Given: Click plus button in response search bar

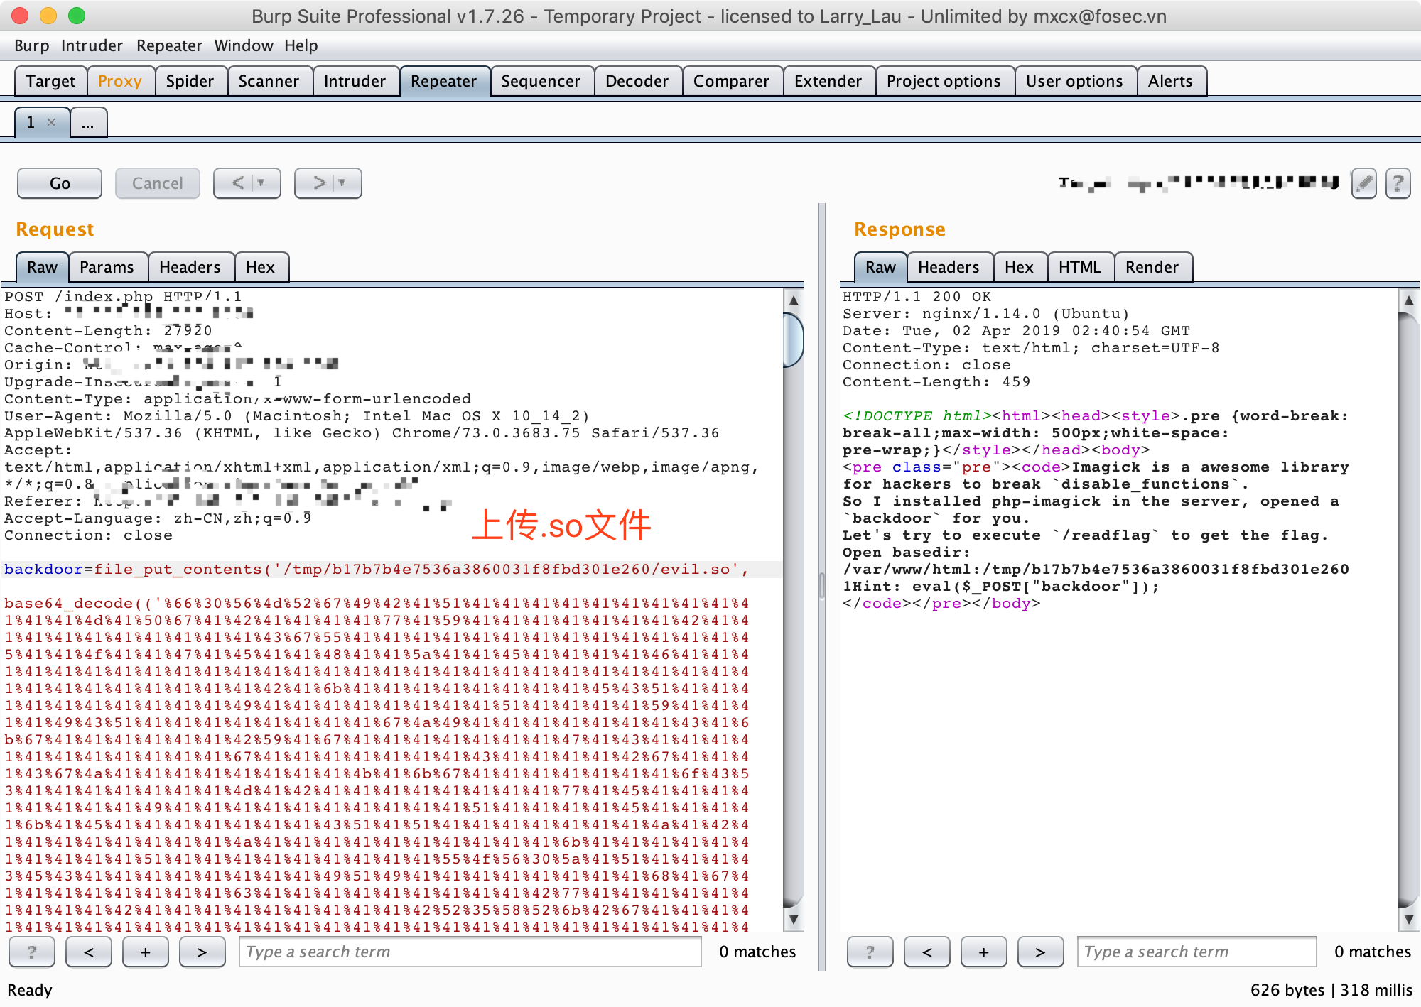Looking at the screenshot, I should [983, 952].
